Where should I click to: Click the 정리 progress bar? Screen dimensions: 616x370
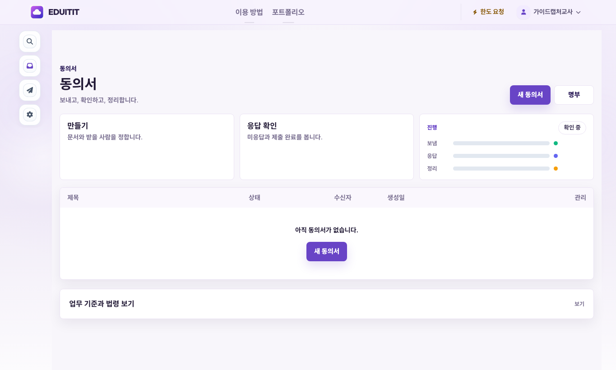tap(501, 168)
